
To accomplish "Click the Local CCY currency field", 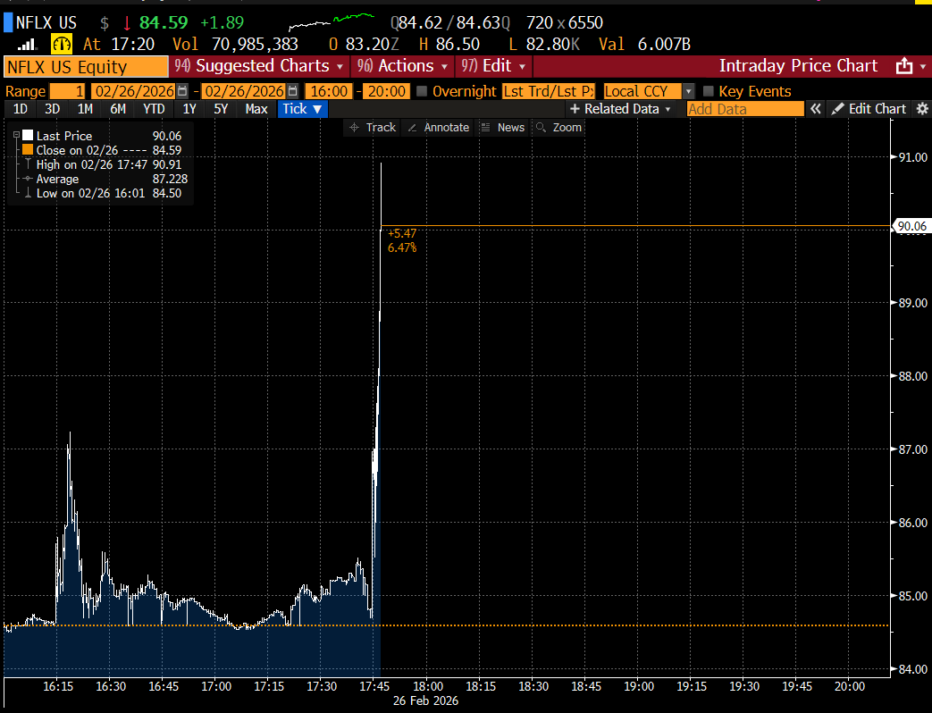I will 642,91.
